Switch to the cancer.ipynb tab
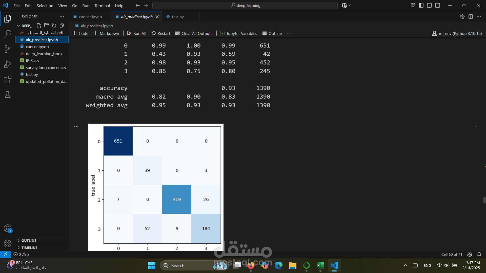This screenshot has width=486, height=273. tap(90, 17)
